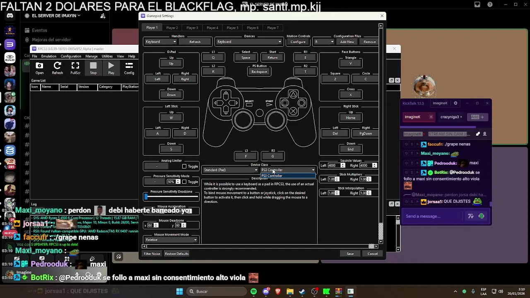Image resolution: width=530 pixels, height=298 pixels.
Task: Click the Save button in Gamepad Settings
Action: pyautogui.click(x=350, y=254)
